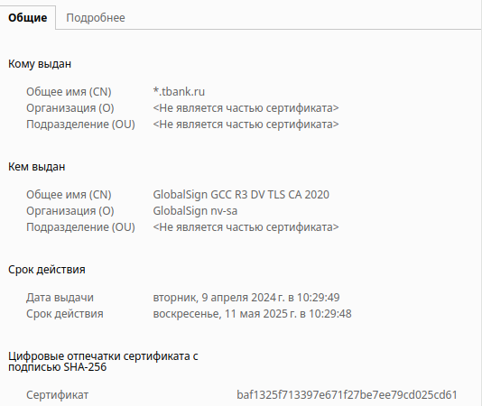Image resolution: width=482 pixels, height=406 pixels.
Task: Click the Организация (O) value under Кому выдан
Action: pos(246,108)
